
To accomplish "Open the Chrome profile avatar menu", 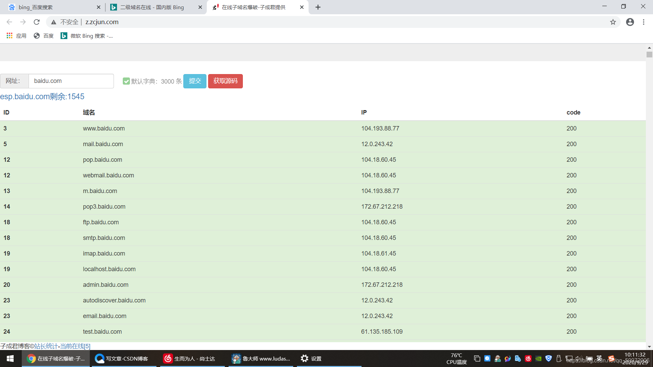I will (630, 22).
